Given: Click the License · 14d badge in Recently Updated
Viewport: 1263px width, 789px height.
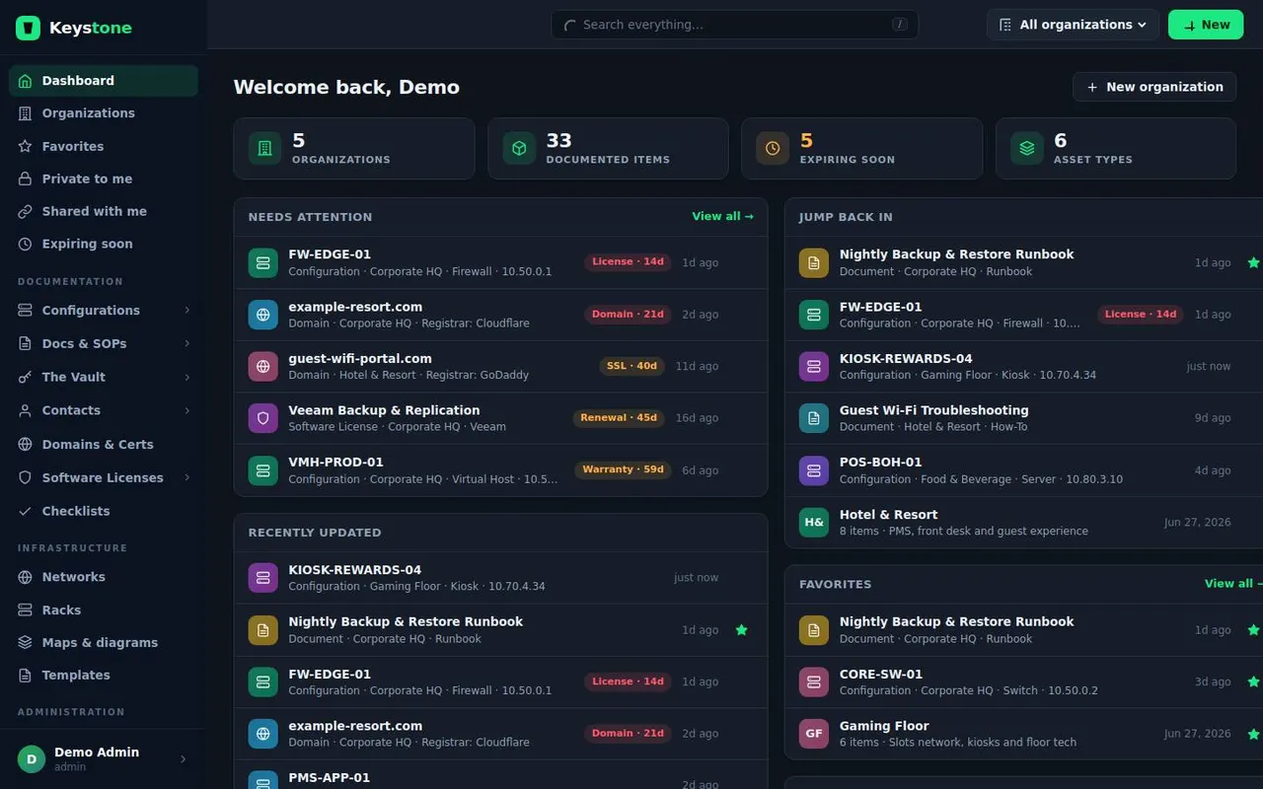Looking at the screenshot, I should (x=628, y=681).
